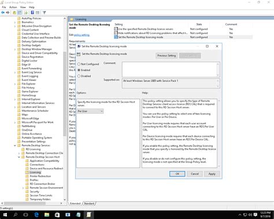The image size is (274, 219).
Task: Open the Windows Start button
Action: (x=5, y=214)
